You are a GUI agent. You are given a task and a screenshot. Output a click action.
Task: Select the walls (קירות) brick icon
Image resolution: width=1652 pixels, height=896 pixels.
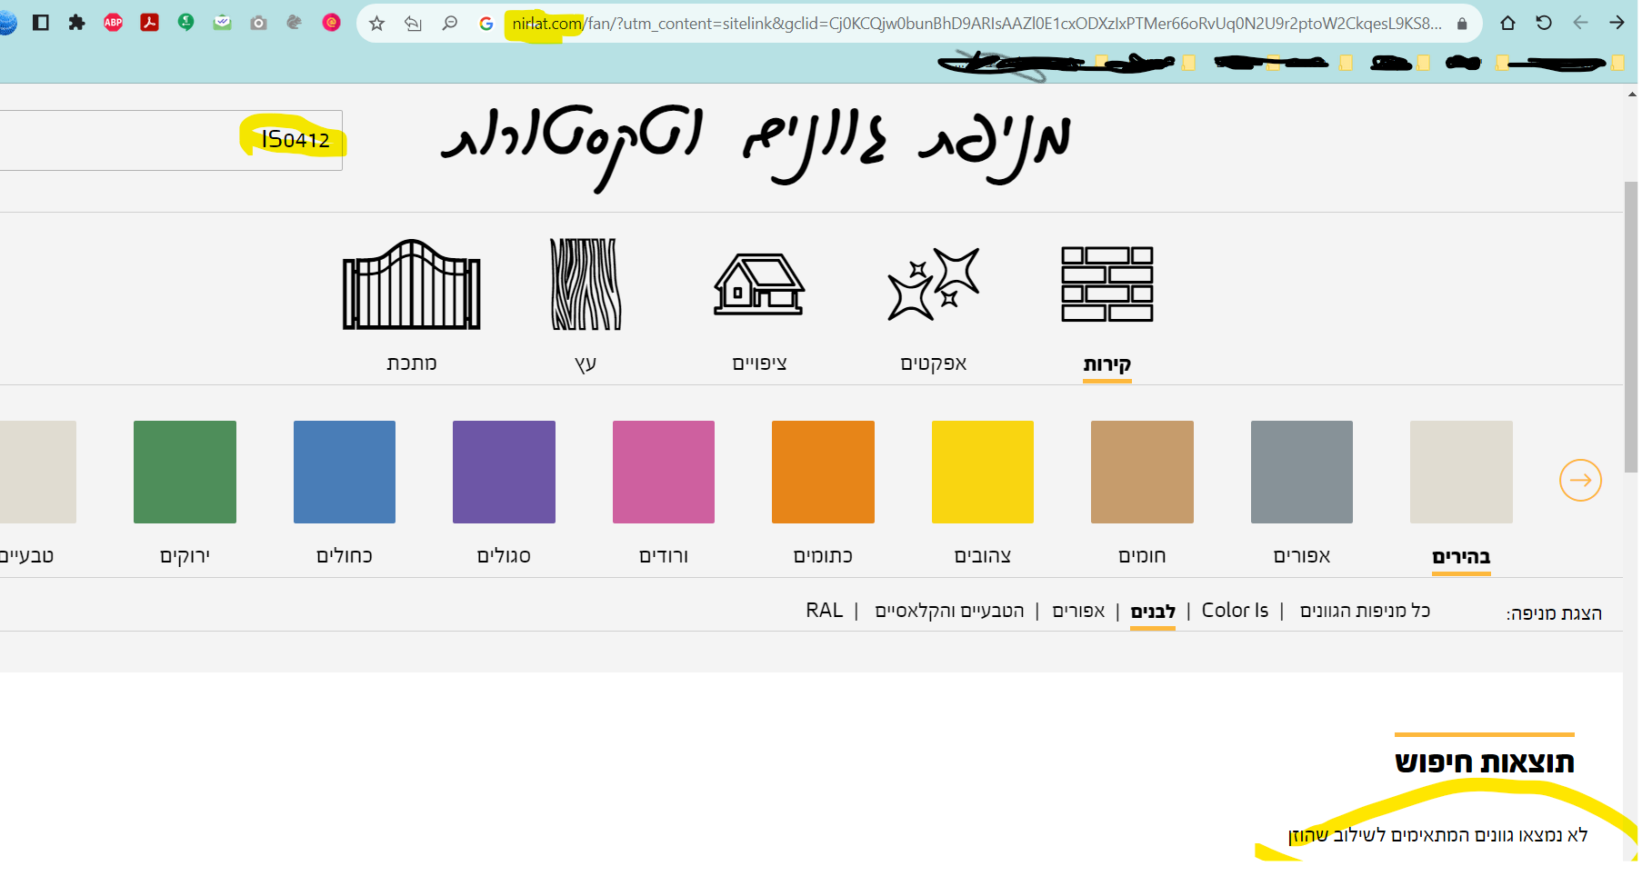[x=1106, y=284]
